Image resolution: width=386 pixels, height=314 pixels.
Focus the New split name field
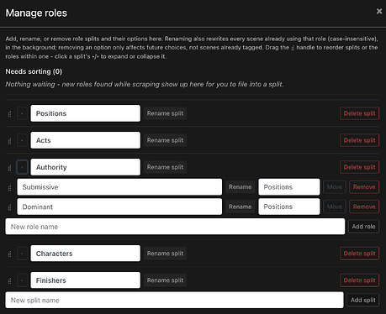pos(174,300)
